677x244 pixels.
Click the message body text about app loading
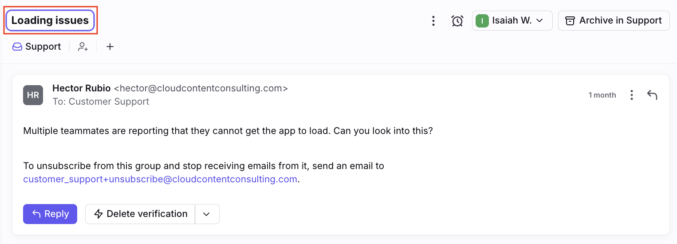[x=228, y=131]
